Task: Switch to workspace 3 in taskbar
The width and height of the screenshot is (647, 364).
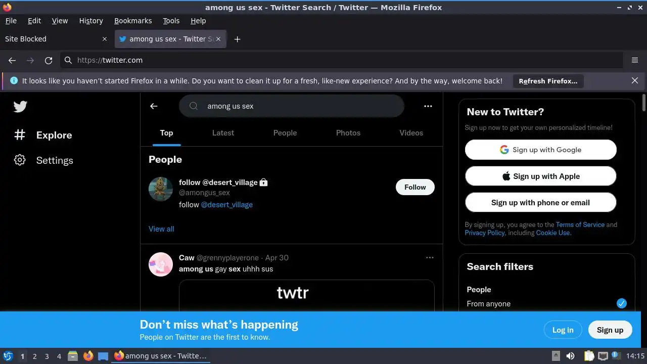Action: click(x=47, y=356)
